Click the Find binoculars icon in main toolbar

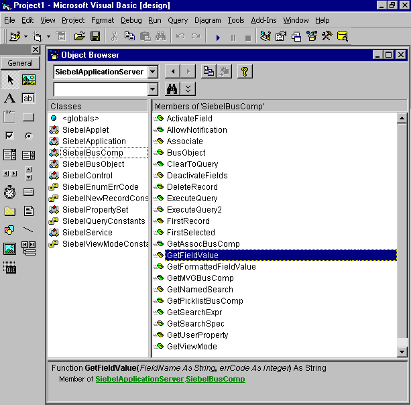pyautogui.click(x=160, y=36)
